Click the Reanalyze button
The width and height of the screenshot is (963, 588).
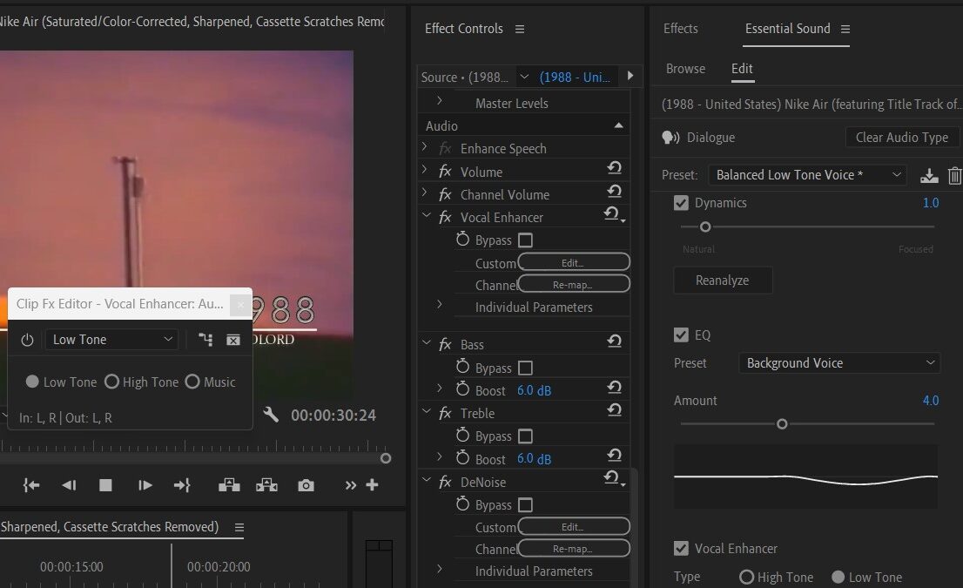point(723,280)
